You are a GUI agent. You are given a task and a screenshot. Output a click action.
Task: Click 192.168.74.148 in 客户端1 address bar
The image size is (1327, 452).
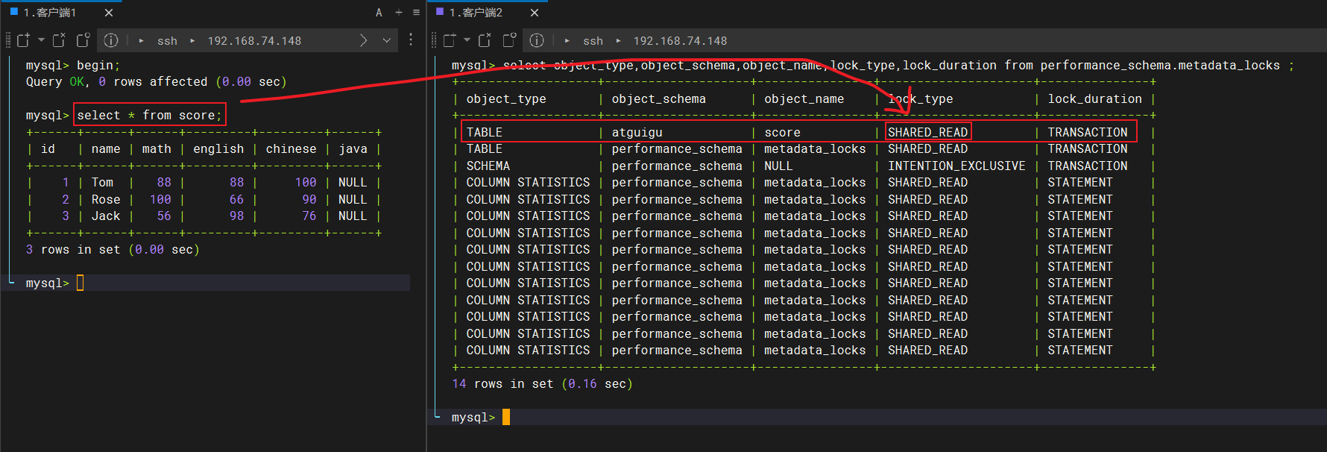point(254,41)
